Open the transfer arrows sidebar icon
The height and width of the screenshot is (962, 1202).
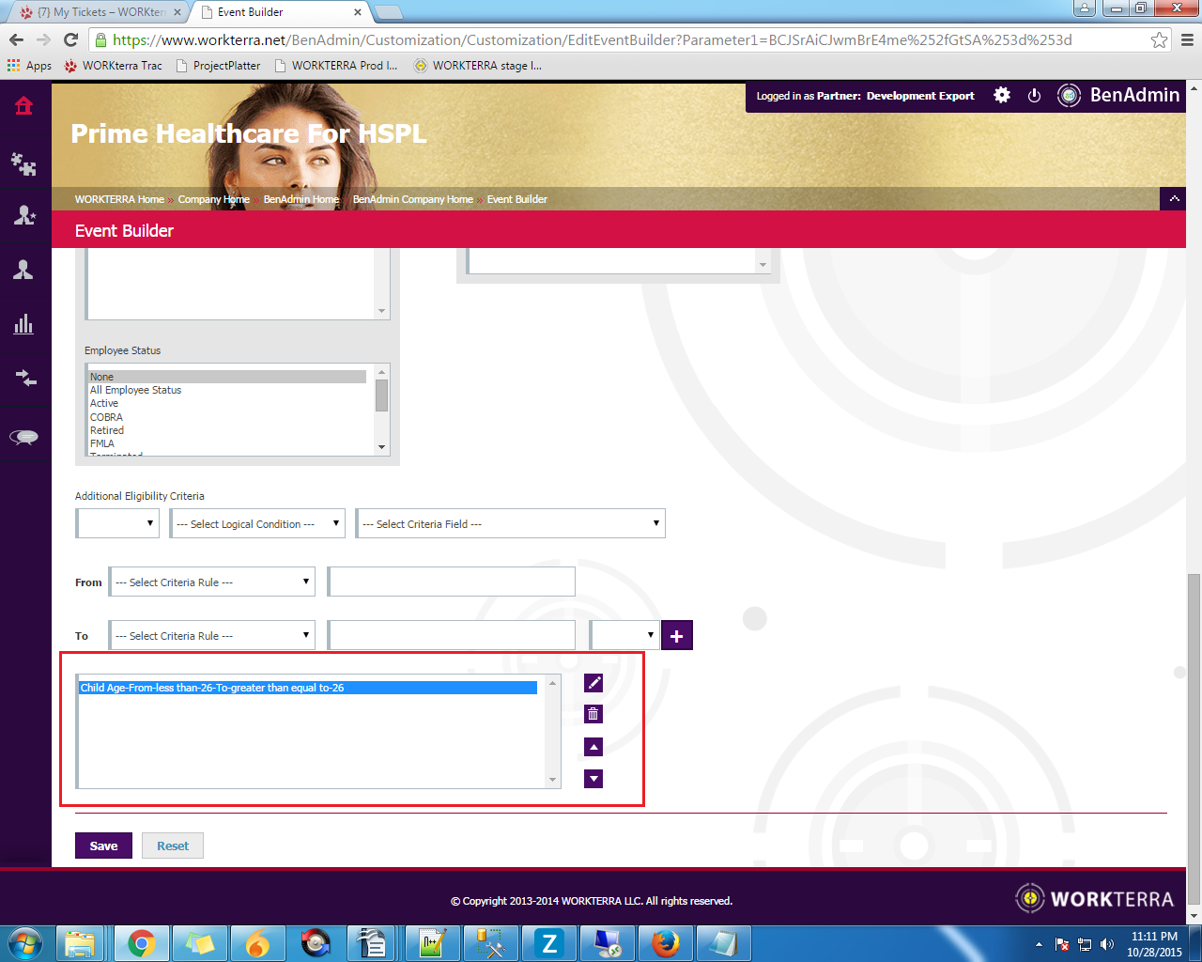click(25, 379)
